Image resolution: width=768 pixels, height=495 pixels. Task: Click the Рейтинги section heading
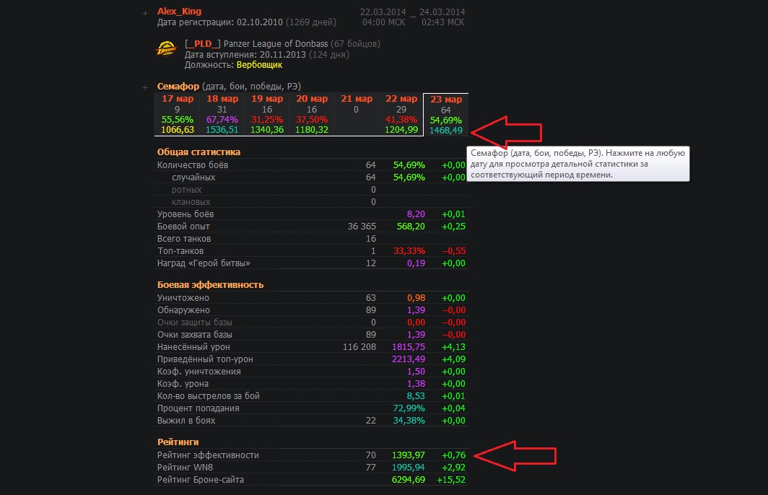pos(178,442)
